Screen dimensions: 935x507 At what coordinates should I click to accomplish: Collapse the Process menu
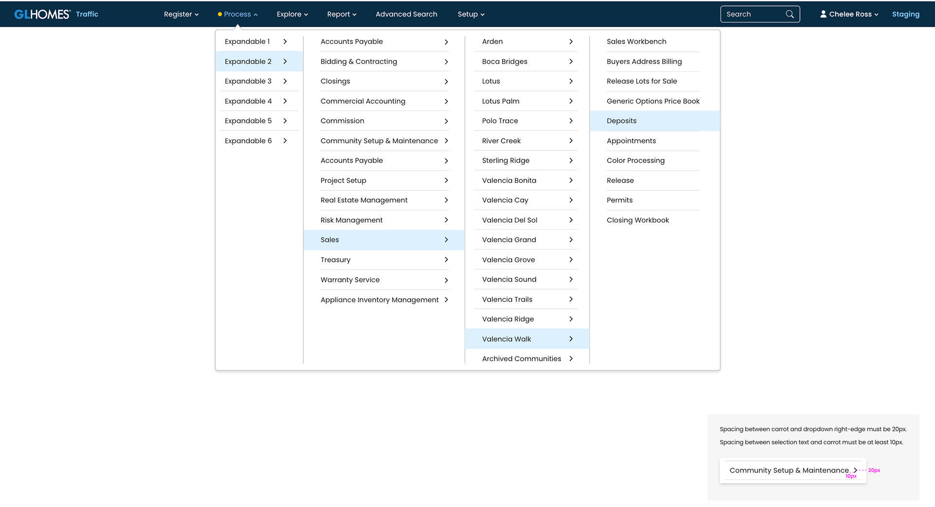(x=238, y=14)
